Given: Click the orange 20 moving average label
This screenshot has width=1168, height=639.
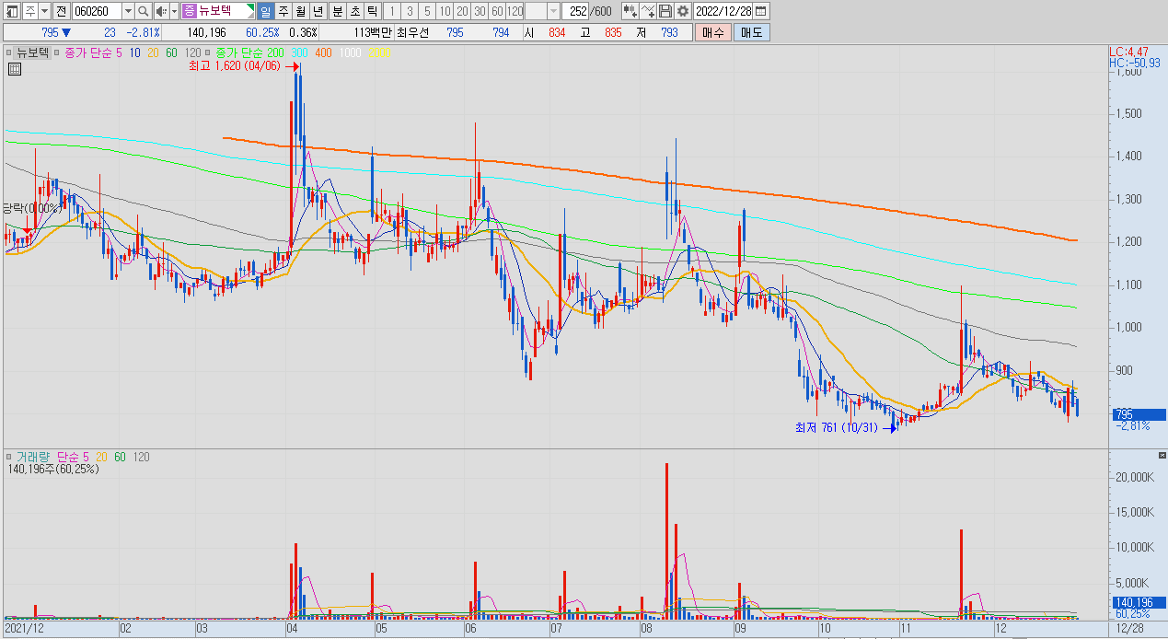Looking at the screenshot, I should point(153,53).
